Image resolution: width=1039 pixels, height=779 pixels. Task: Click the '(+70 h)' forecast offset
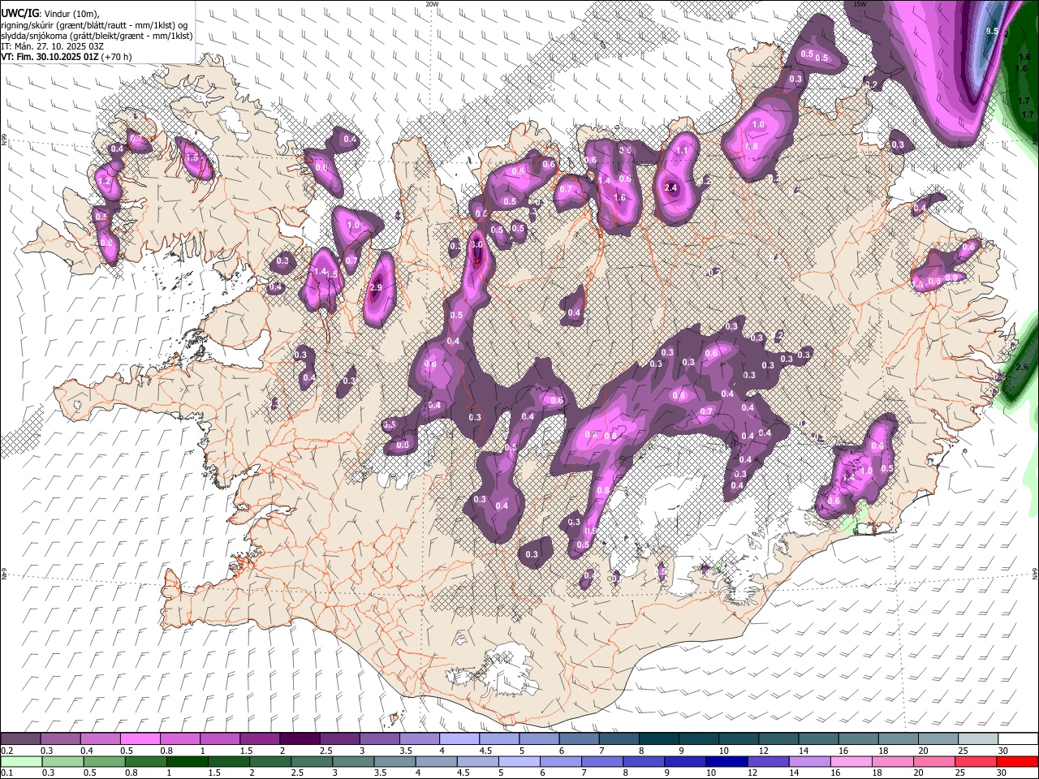pos(116,57)
